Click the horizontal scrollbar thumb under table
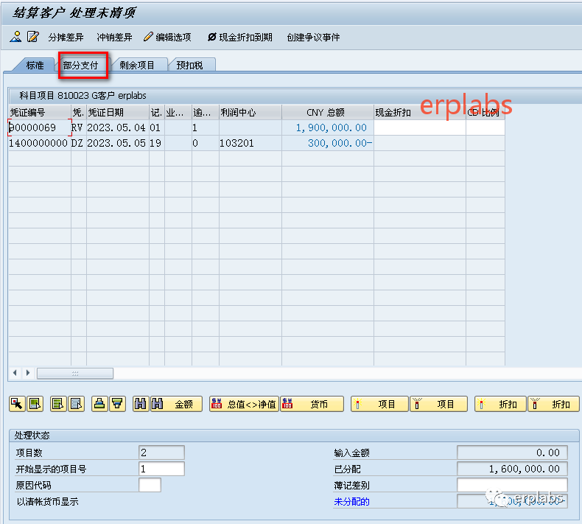Screen dimensions: 582x524 (75, 373)
